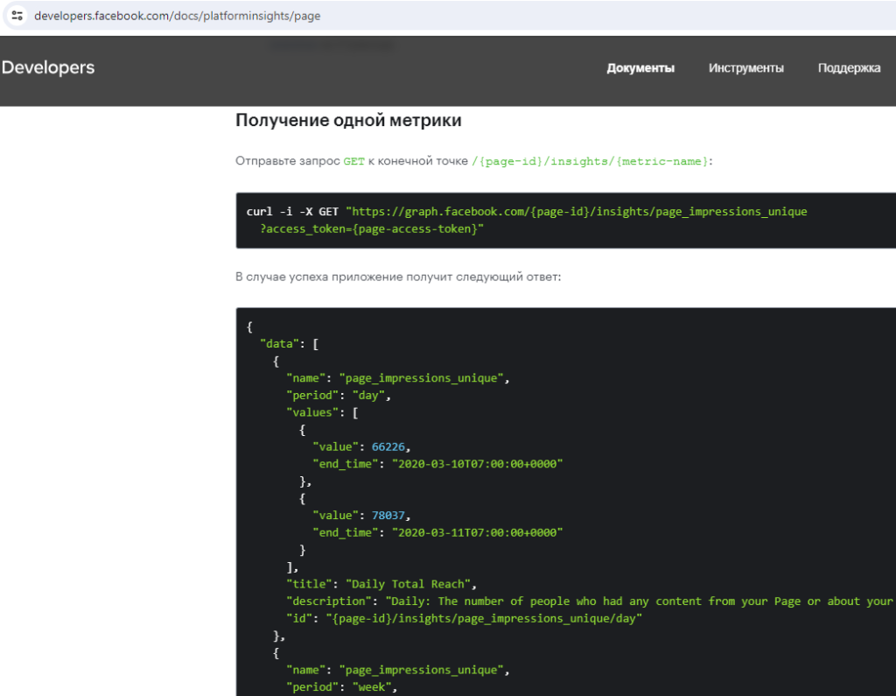
Task: Click the "description" line in JSON response
Action: tap(591, 601)
